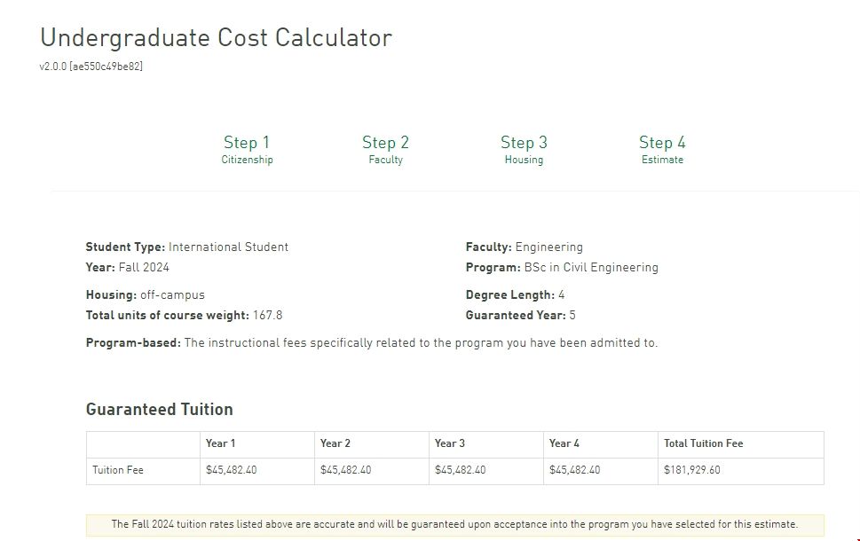This screenshot has height=541, width=860.
Task: Click the Faculty: Engineering line
Action: (524, 247)
